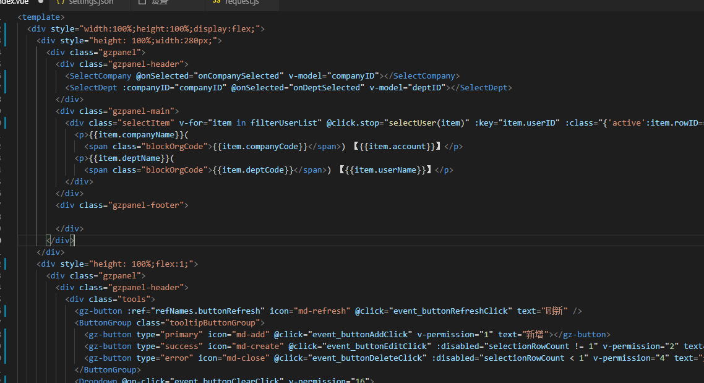Viewport: 704px width, 383px height.
Task: Click the gzpanel-main class name
Action: (x=141, y=111)
